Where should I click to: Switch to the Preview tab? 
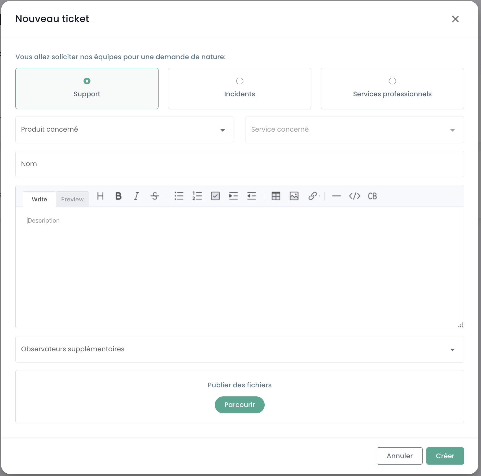pos(72,199)
